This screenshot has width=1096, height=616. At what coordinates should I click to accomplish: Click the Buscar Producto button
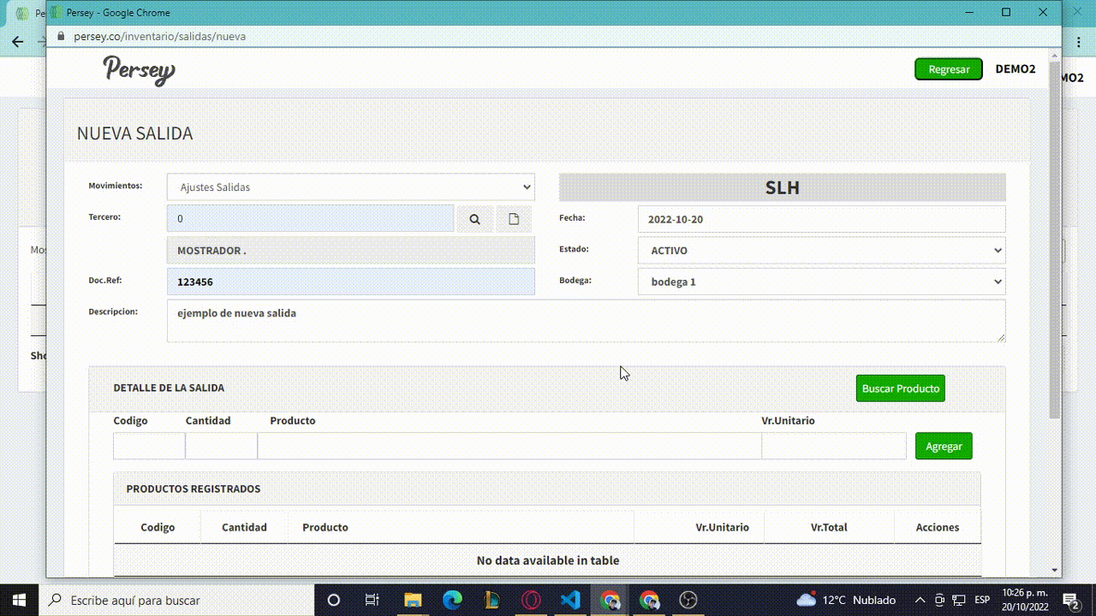tap(900, 388)
